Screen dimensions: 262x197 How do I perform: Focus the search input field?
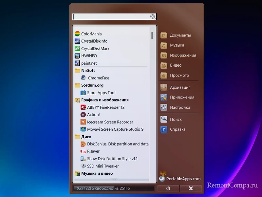111,17
